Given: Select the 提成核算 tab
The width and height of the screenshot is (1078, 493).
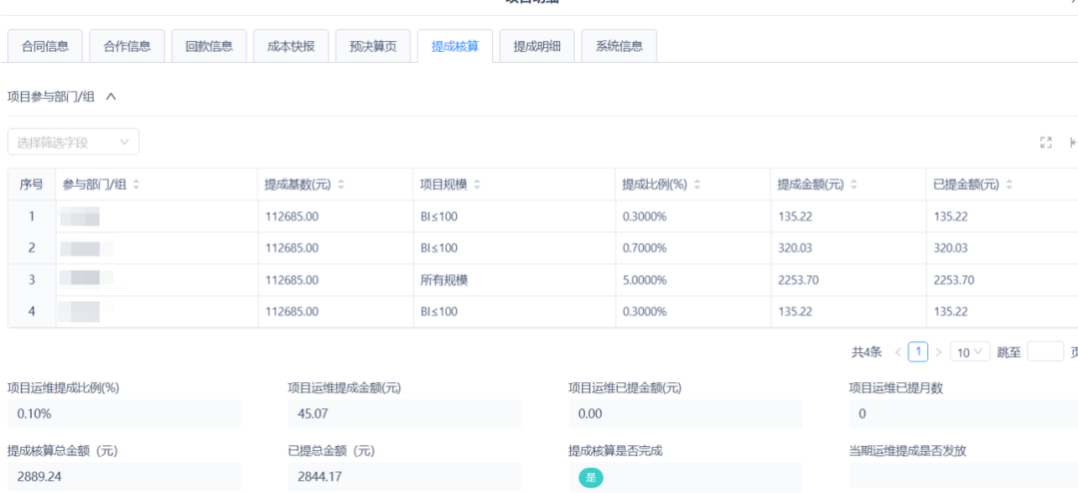Looking at the screenshot, I should coord(455,47).
